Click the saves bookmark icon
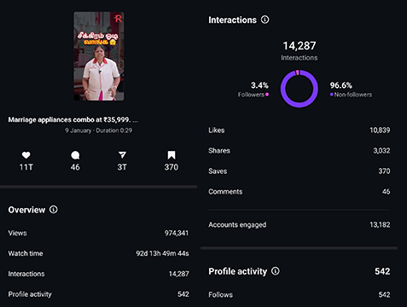The height and width of the screenshot is (307, 407). [x=172, y=155]
